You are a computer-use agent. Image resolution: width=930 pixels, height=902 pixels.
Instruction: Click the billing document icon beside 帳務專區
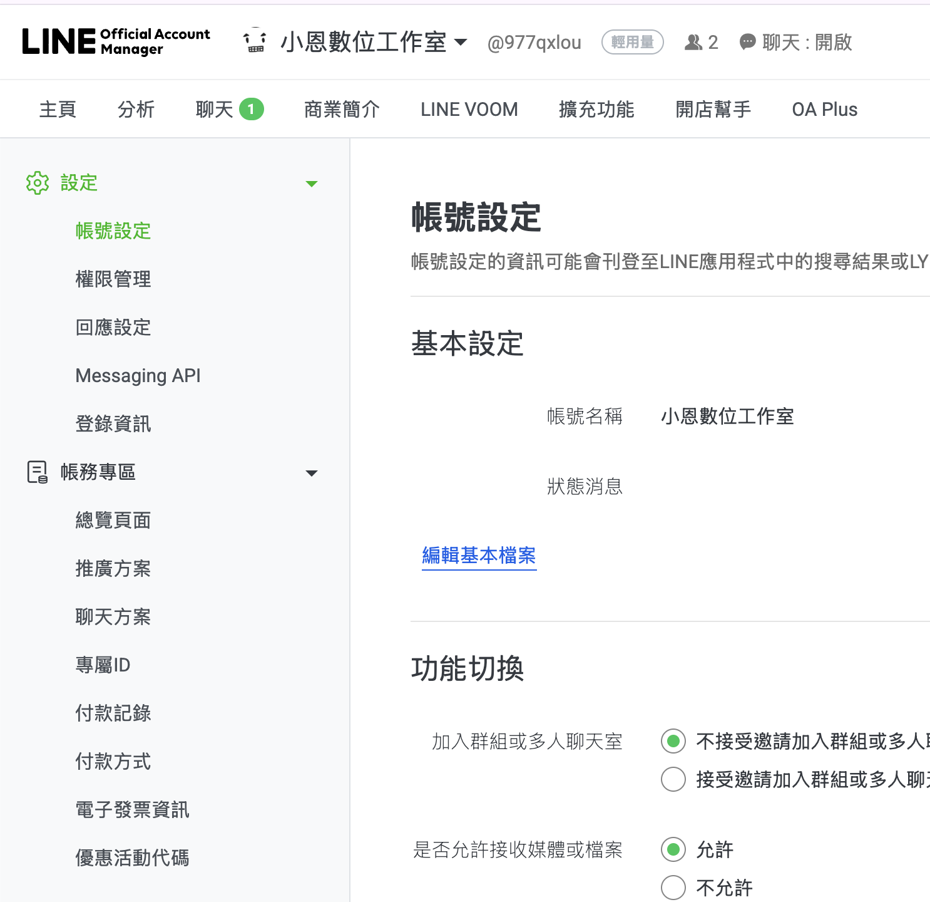(x=37, y=472)
